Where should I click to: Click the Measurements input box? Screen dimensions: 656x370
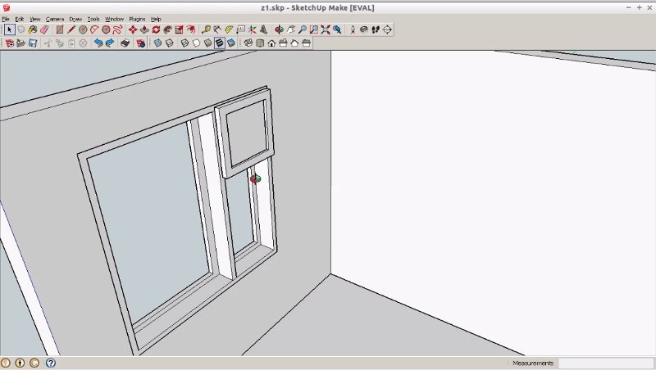606,363
